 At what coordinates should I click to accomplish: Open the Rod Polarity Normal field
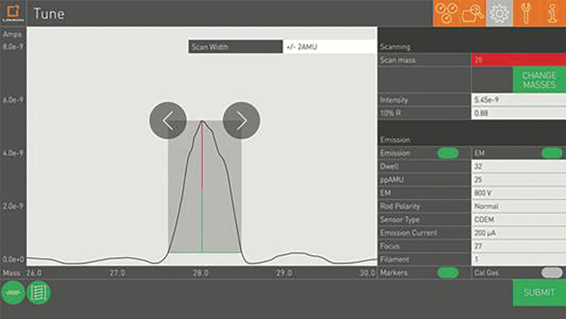tap(518, 206)
